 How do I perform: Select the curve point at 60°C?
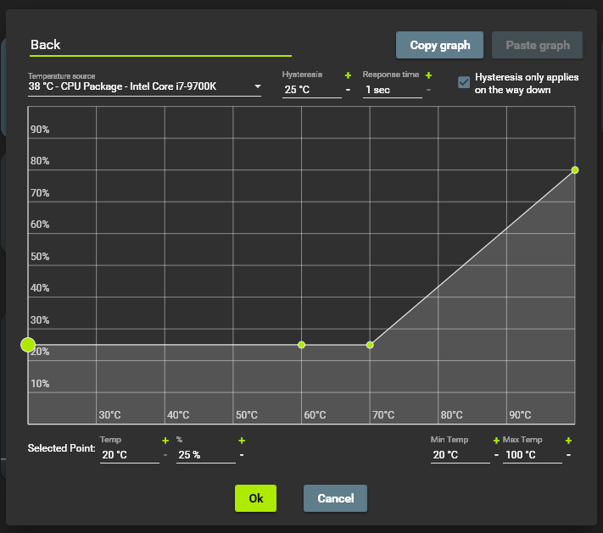click(301, 345)
